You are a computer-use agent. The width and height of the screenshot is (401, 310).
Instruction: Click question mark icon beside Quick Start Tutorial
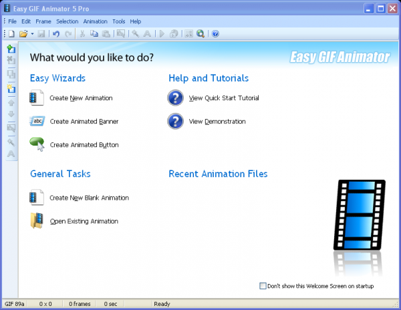[175, 98]
